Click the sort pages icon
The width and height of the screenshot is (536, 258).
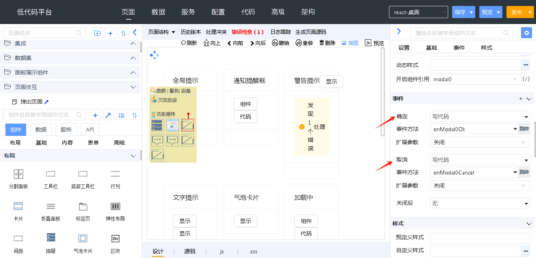123,33
